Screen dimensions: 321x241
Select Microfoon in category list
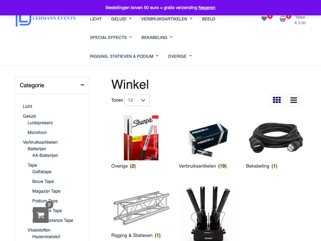37,132
